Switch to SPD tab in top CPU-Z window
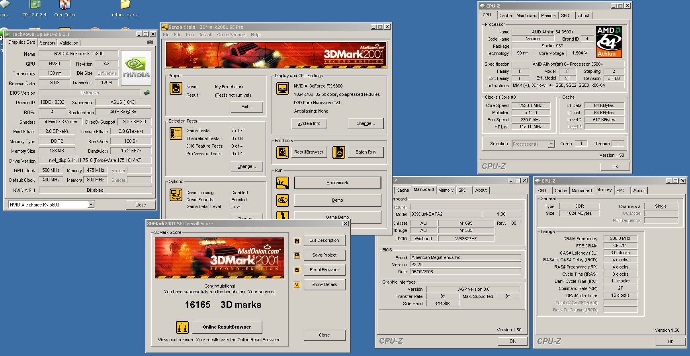 (x=565, y=16)
